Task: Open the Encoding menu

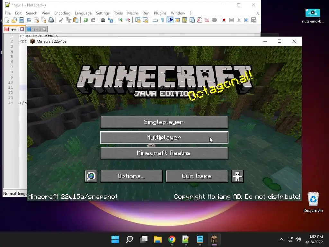Action: pyautogui.click(x=62, y=13)
